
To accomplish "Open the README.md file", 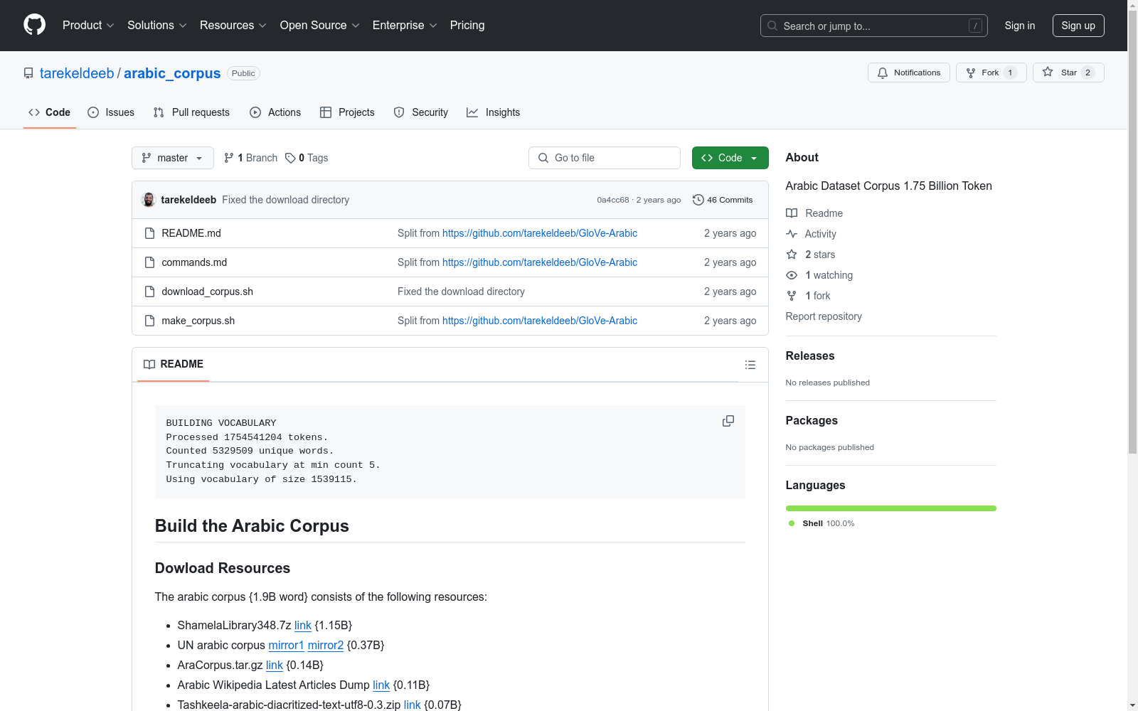I will [191, 233].
